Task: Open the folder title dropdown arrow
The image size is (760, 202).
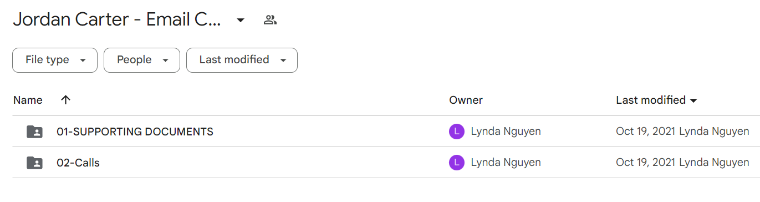Action: point(240,21)
